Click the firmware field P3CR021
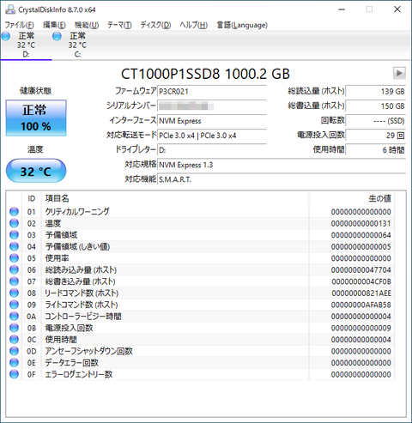 (x=212, y=92)
